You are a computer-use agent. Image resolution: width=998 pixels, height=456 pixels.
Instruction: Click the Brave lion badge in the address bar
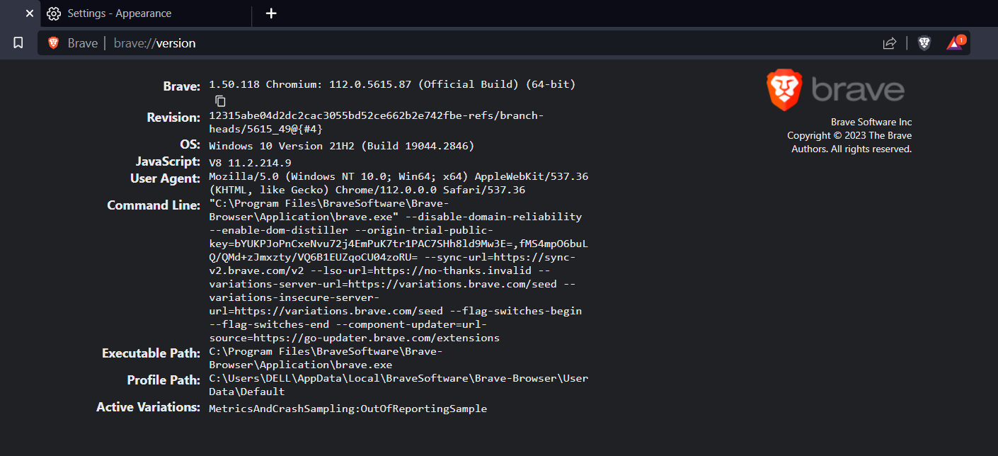point(52,42)
